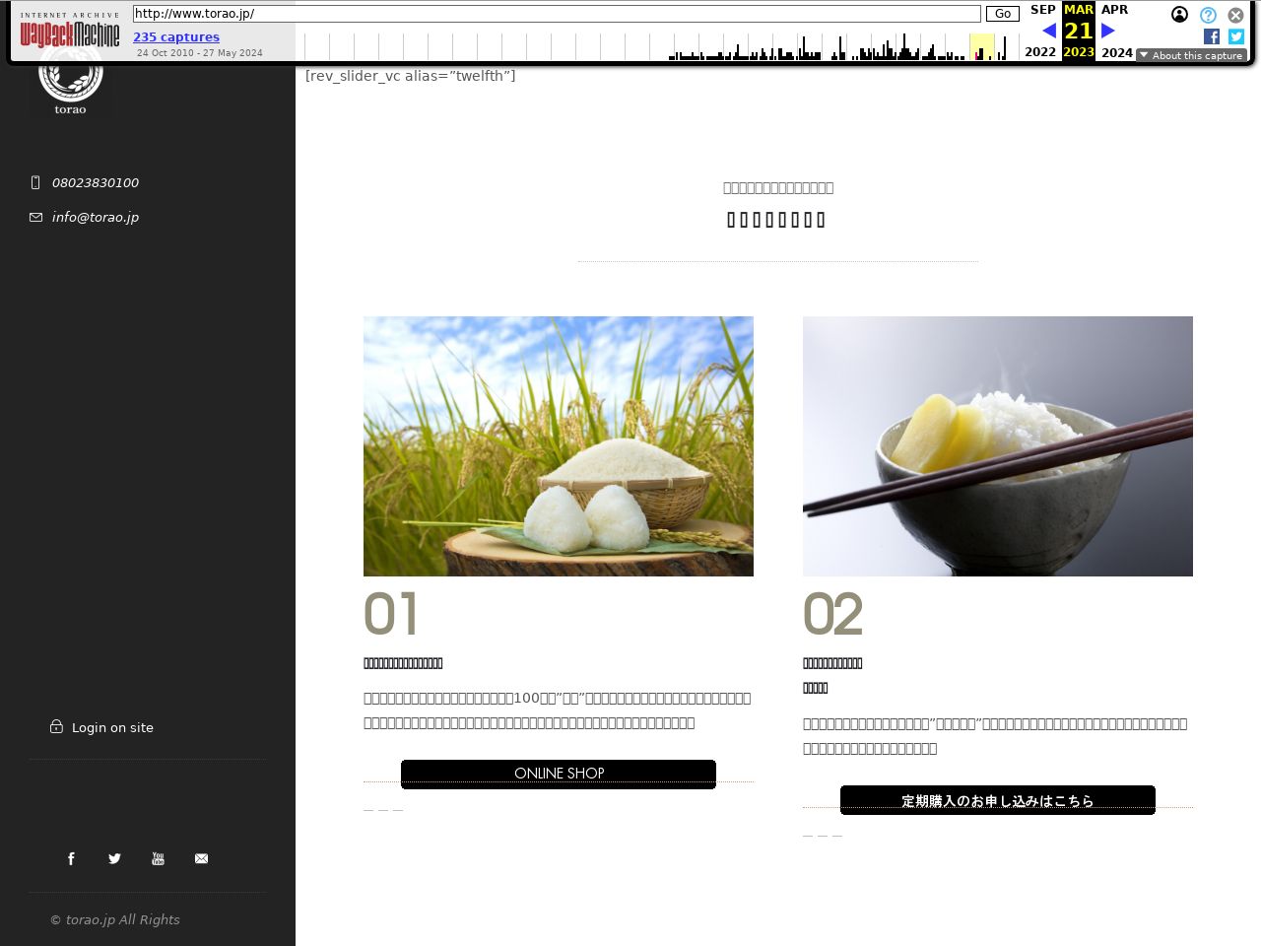Click the envelope icon beside info@torao.jp
1261x946 pixels.
coord(35,217)
